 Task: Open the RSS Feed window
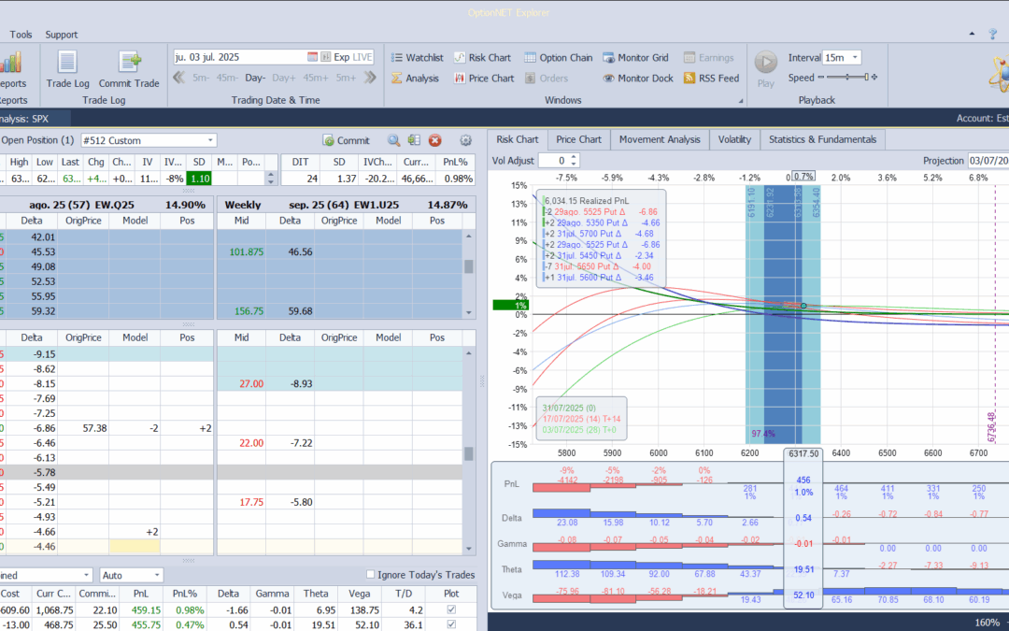coord(711,79)
